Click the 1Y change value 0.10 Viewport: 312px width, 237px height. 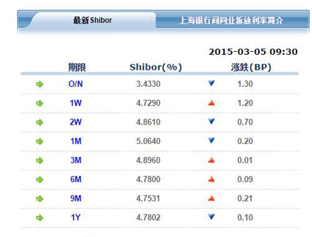245,218
